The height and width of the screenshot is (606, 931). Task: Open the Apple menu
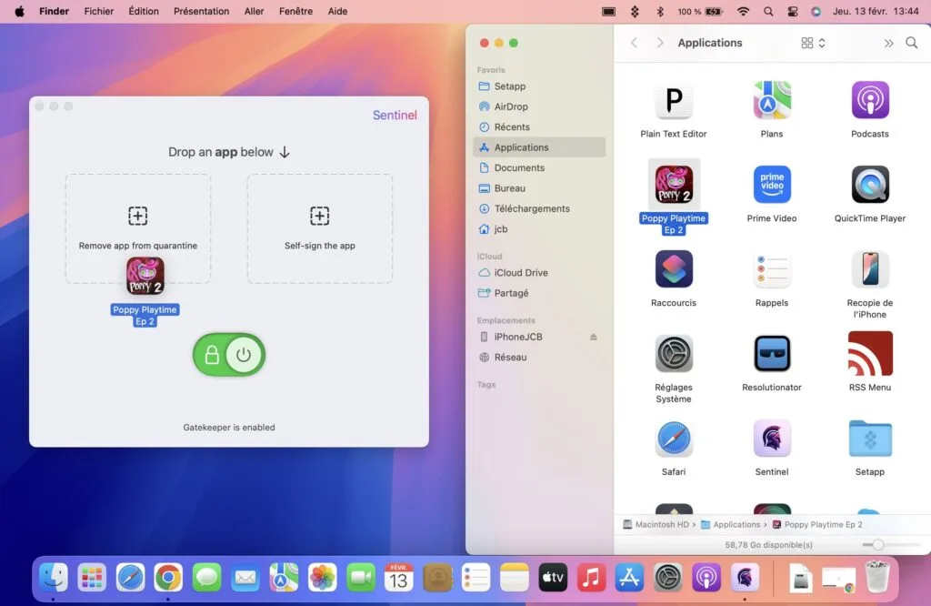point(20,11)
